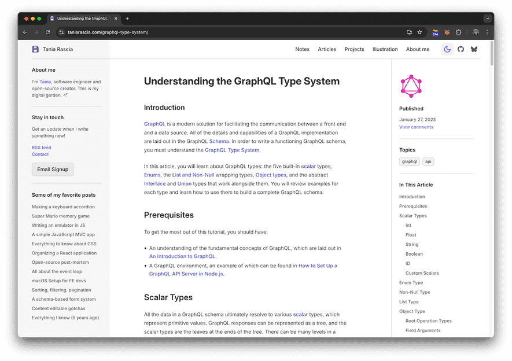Open the View comments link
The image size is (512, 361).
(416, 127)
